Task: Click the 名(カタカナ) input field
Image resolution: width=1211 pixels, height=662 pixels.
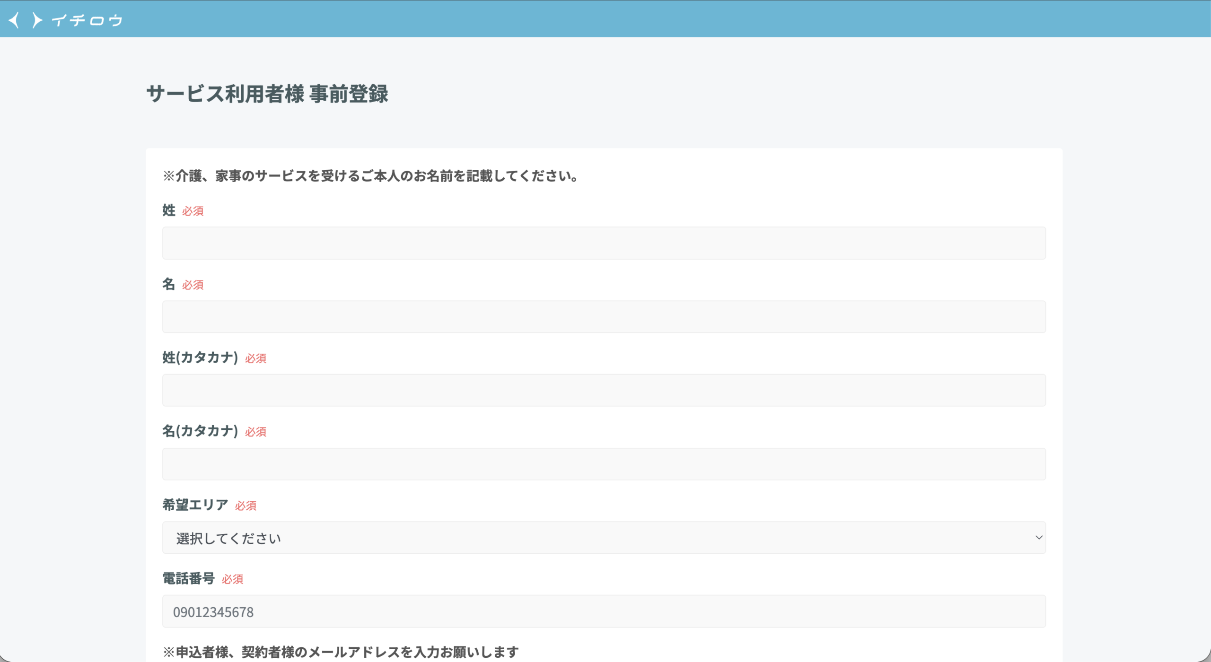Action: point(604,464)
